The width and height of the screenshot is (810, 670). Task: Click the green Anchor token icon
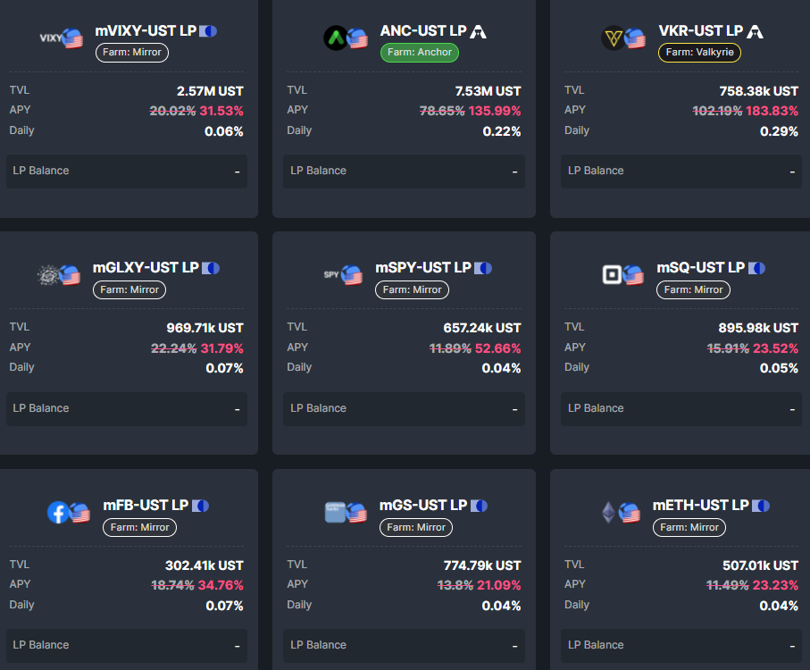tap(336, 38)
